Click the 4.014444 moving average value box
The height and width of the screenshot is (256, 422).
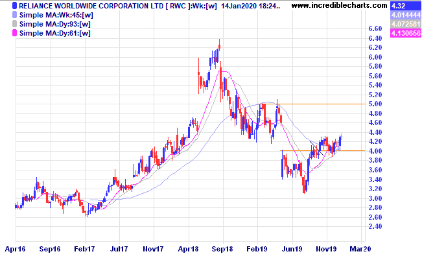(405, 15)
